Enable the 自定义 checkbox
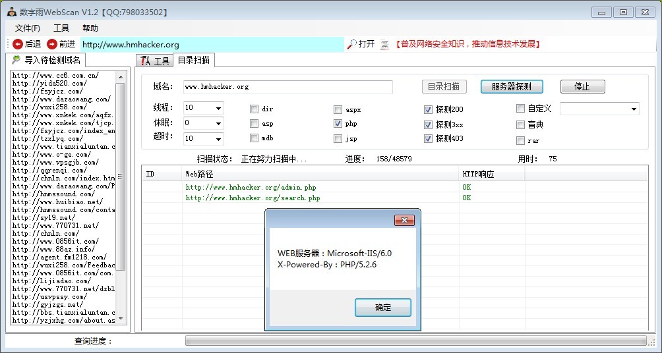This screenshot has height=353, width=662. [x=520, y=109]
